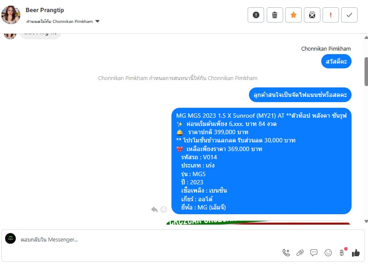Click the conversation assignment system notice
The height and width of the screenshot is (264, 368).
pos(178,78)
